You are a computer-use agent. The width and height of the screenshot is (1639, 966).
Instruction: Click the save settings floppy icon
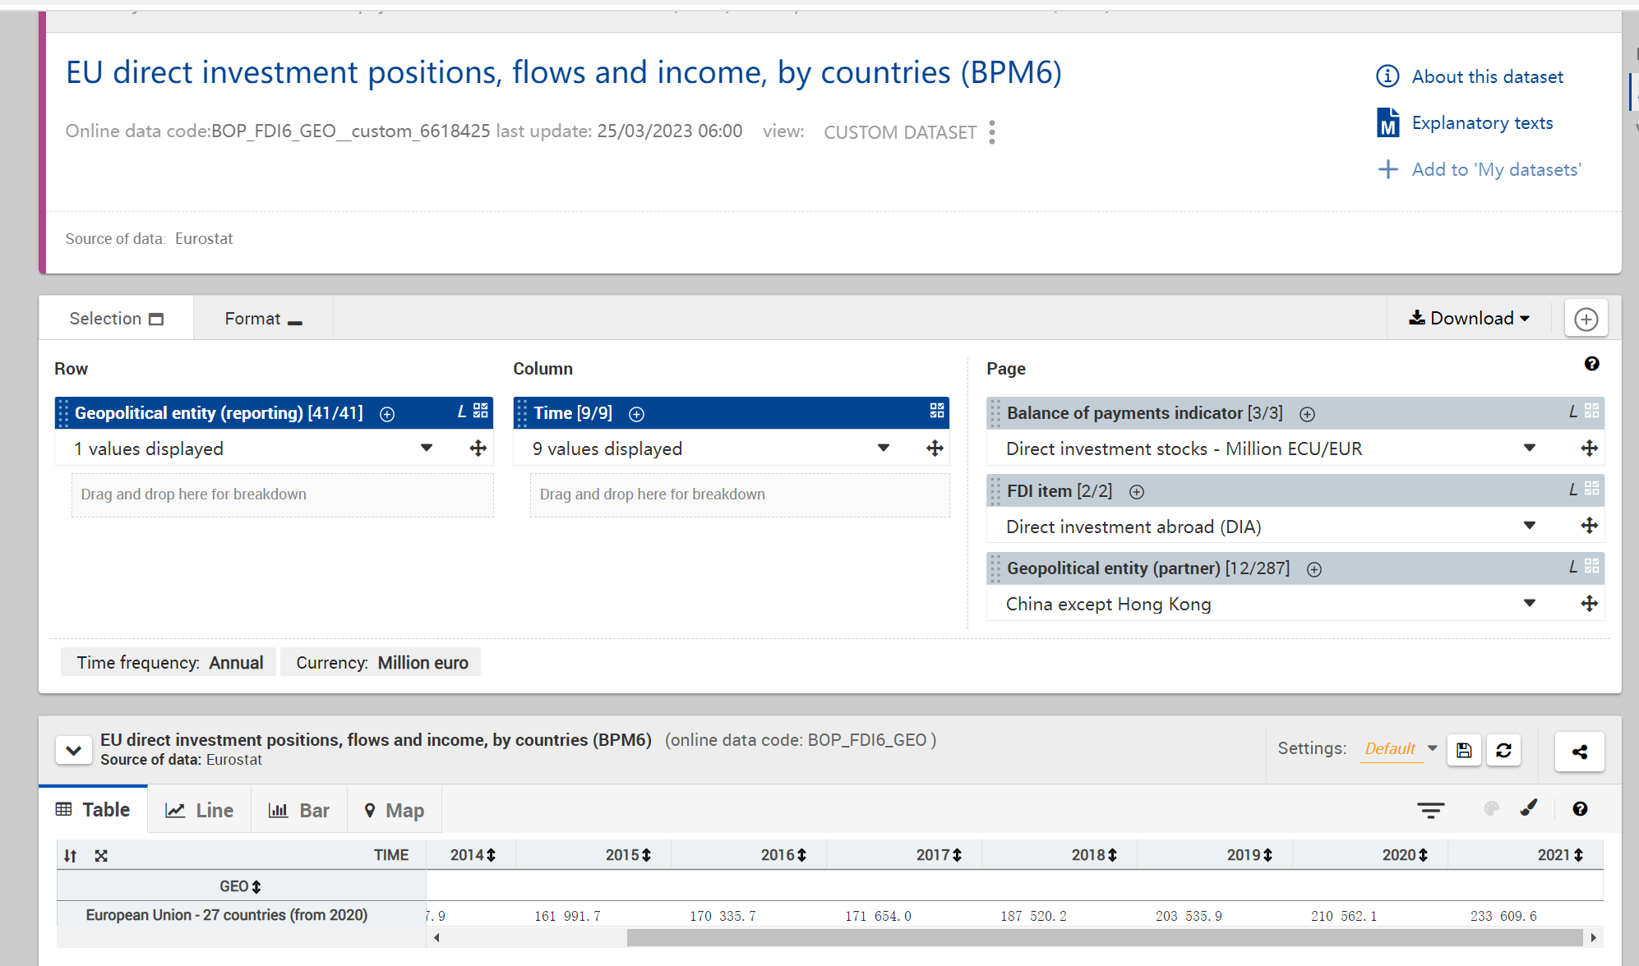pos(1464,750)
